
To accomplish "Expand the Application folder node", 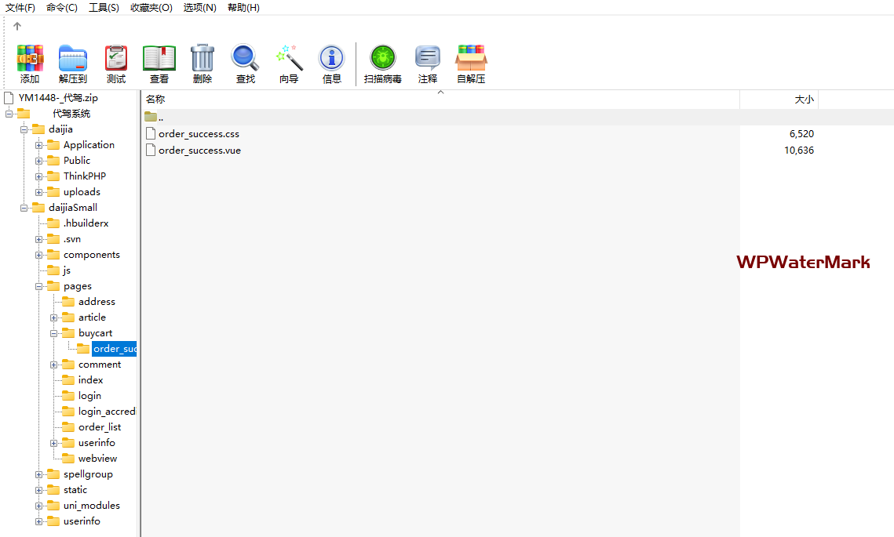I will coord(38,145).
